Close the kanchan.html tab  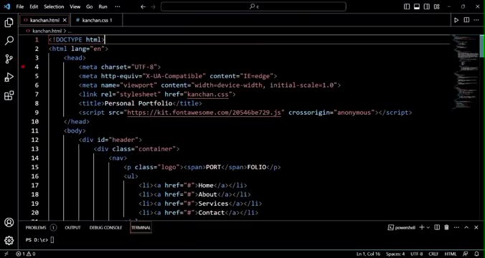click(65, 20)
